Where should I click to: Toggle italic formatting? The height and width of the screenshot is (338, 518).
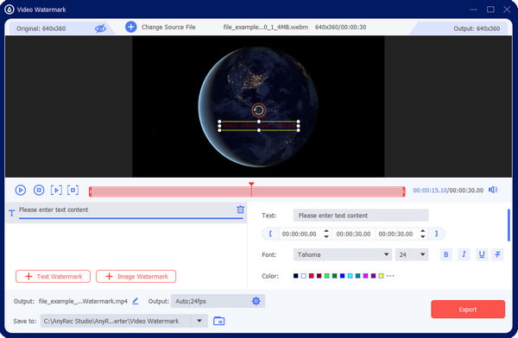pyautogui.click(x=464, y=254)
